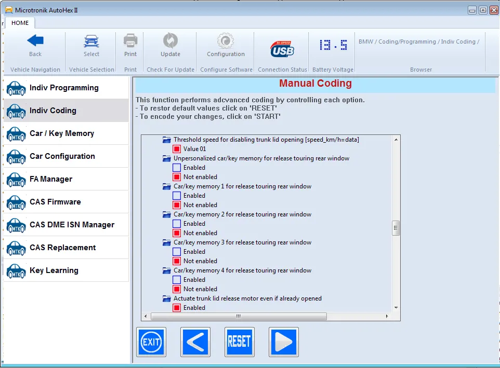The image size is (500, 368).
Task: Check Enabled under Car/key memory 4
Action: [177, 279]
